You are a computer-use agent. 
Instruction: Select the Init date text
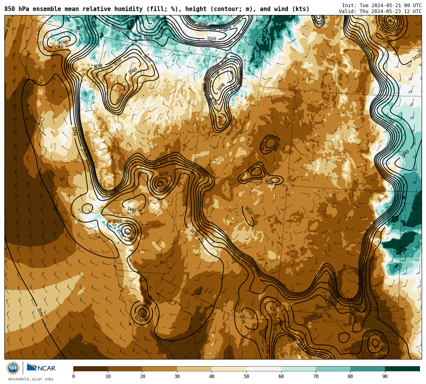click(x=382, y=6)
